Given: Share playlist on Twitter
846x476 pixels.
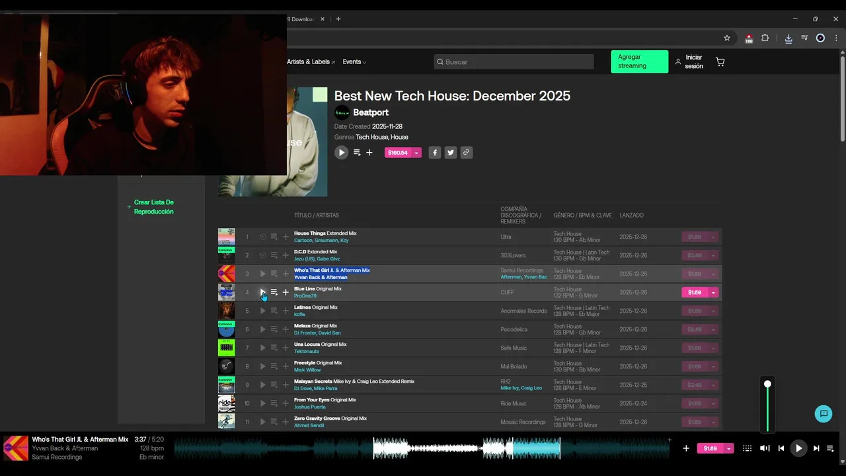Looking at the screenshot, I should pyautogui.click(x=451, y=153).
